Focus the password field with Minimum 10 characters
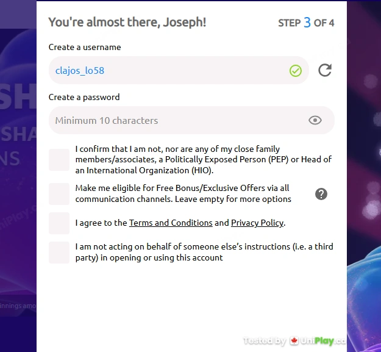 click(x=191, y=120)
